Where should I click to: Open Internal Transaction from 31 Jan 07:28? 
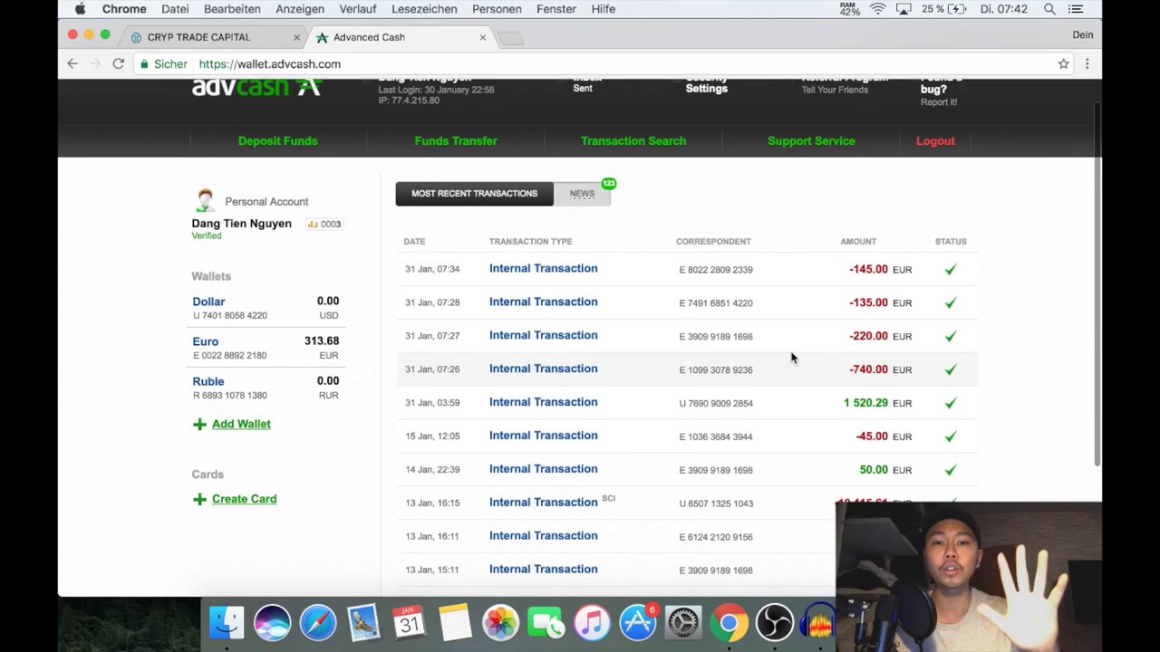pyautogui.click(x=543, y=302)
